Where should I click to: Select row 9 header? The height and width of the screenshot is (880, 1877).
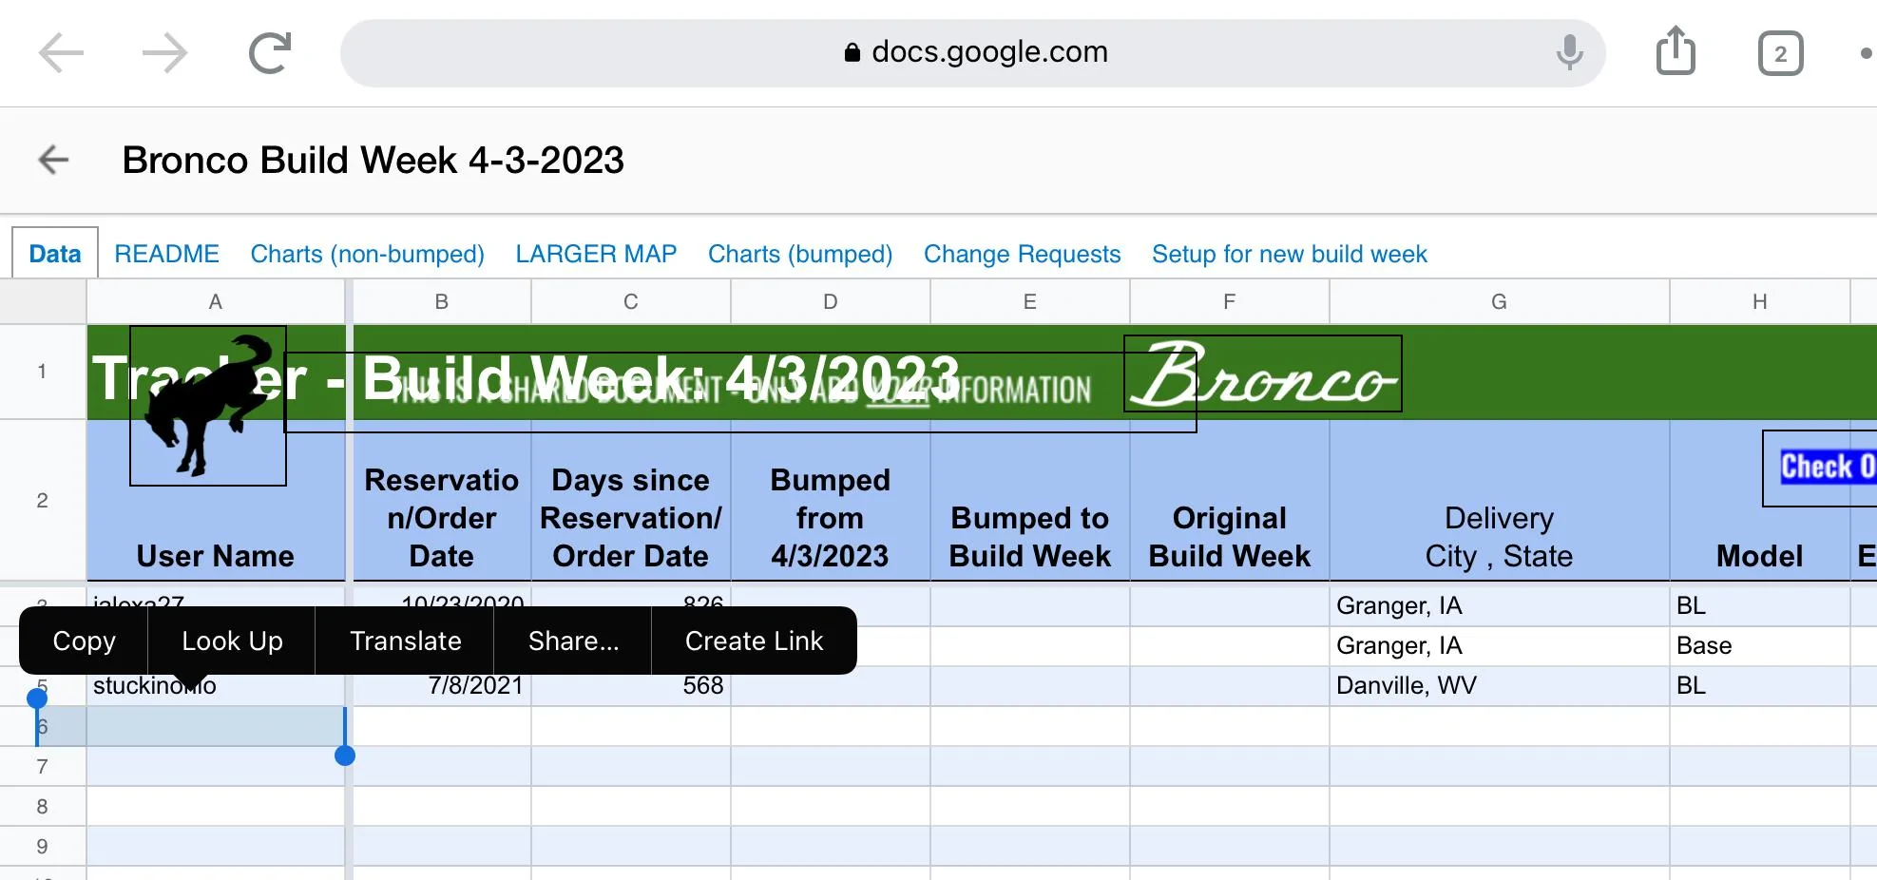[43, 846]
